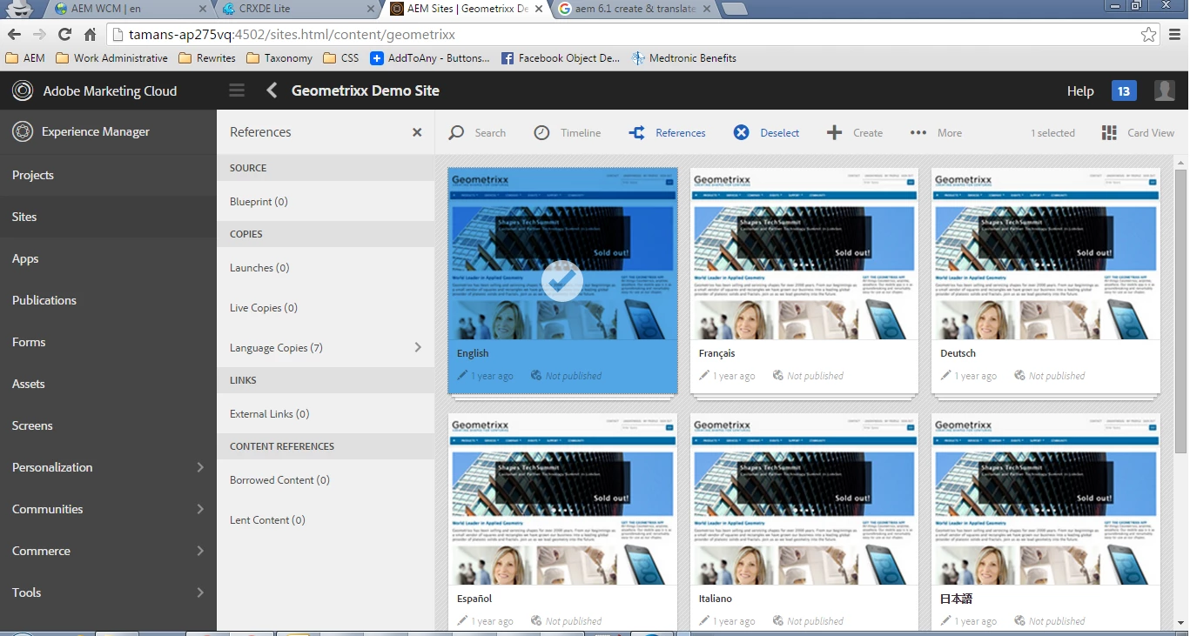1190x636 pixels.
Task: Open the Facebook Object De... bookmark
Action: 561,58
